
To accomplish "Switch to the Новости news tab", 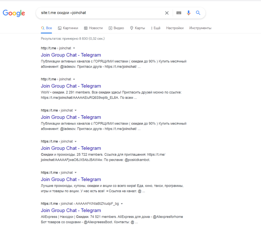I will (x=93, y=28).
